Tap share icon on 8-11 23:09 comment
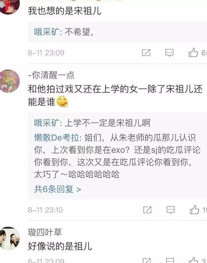 pyautogui.click(x=146, y=53)
